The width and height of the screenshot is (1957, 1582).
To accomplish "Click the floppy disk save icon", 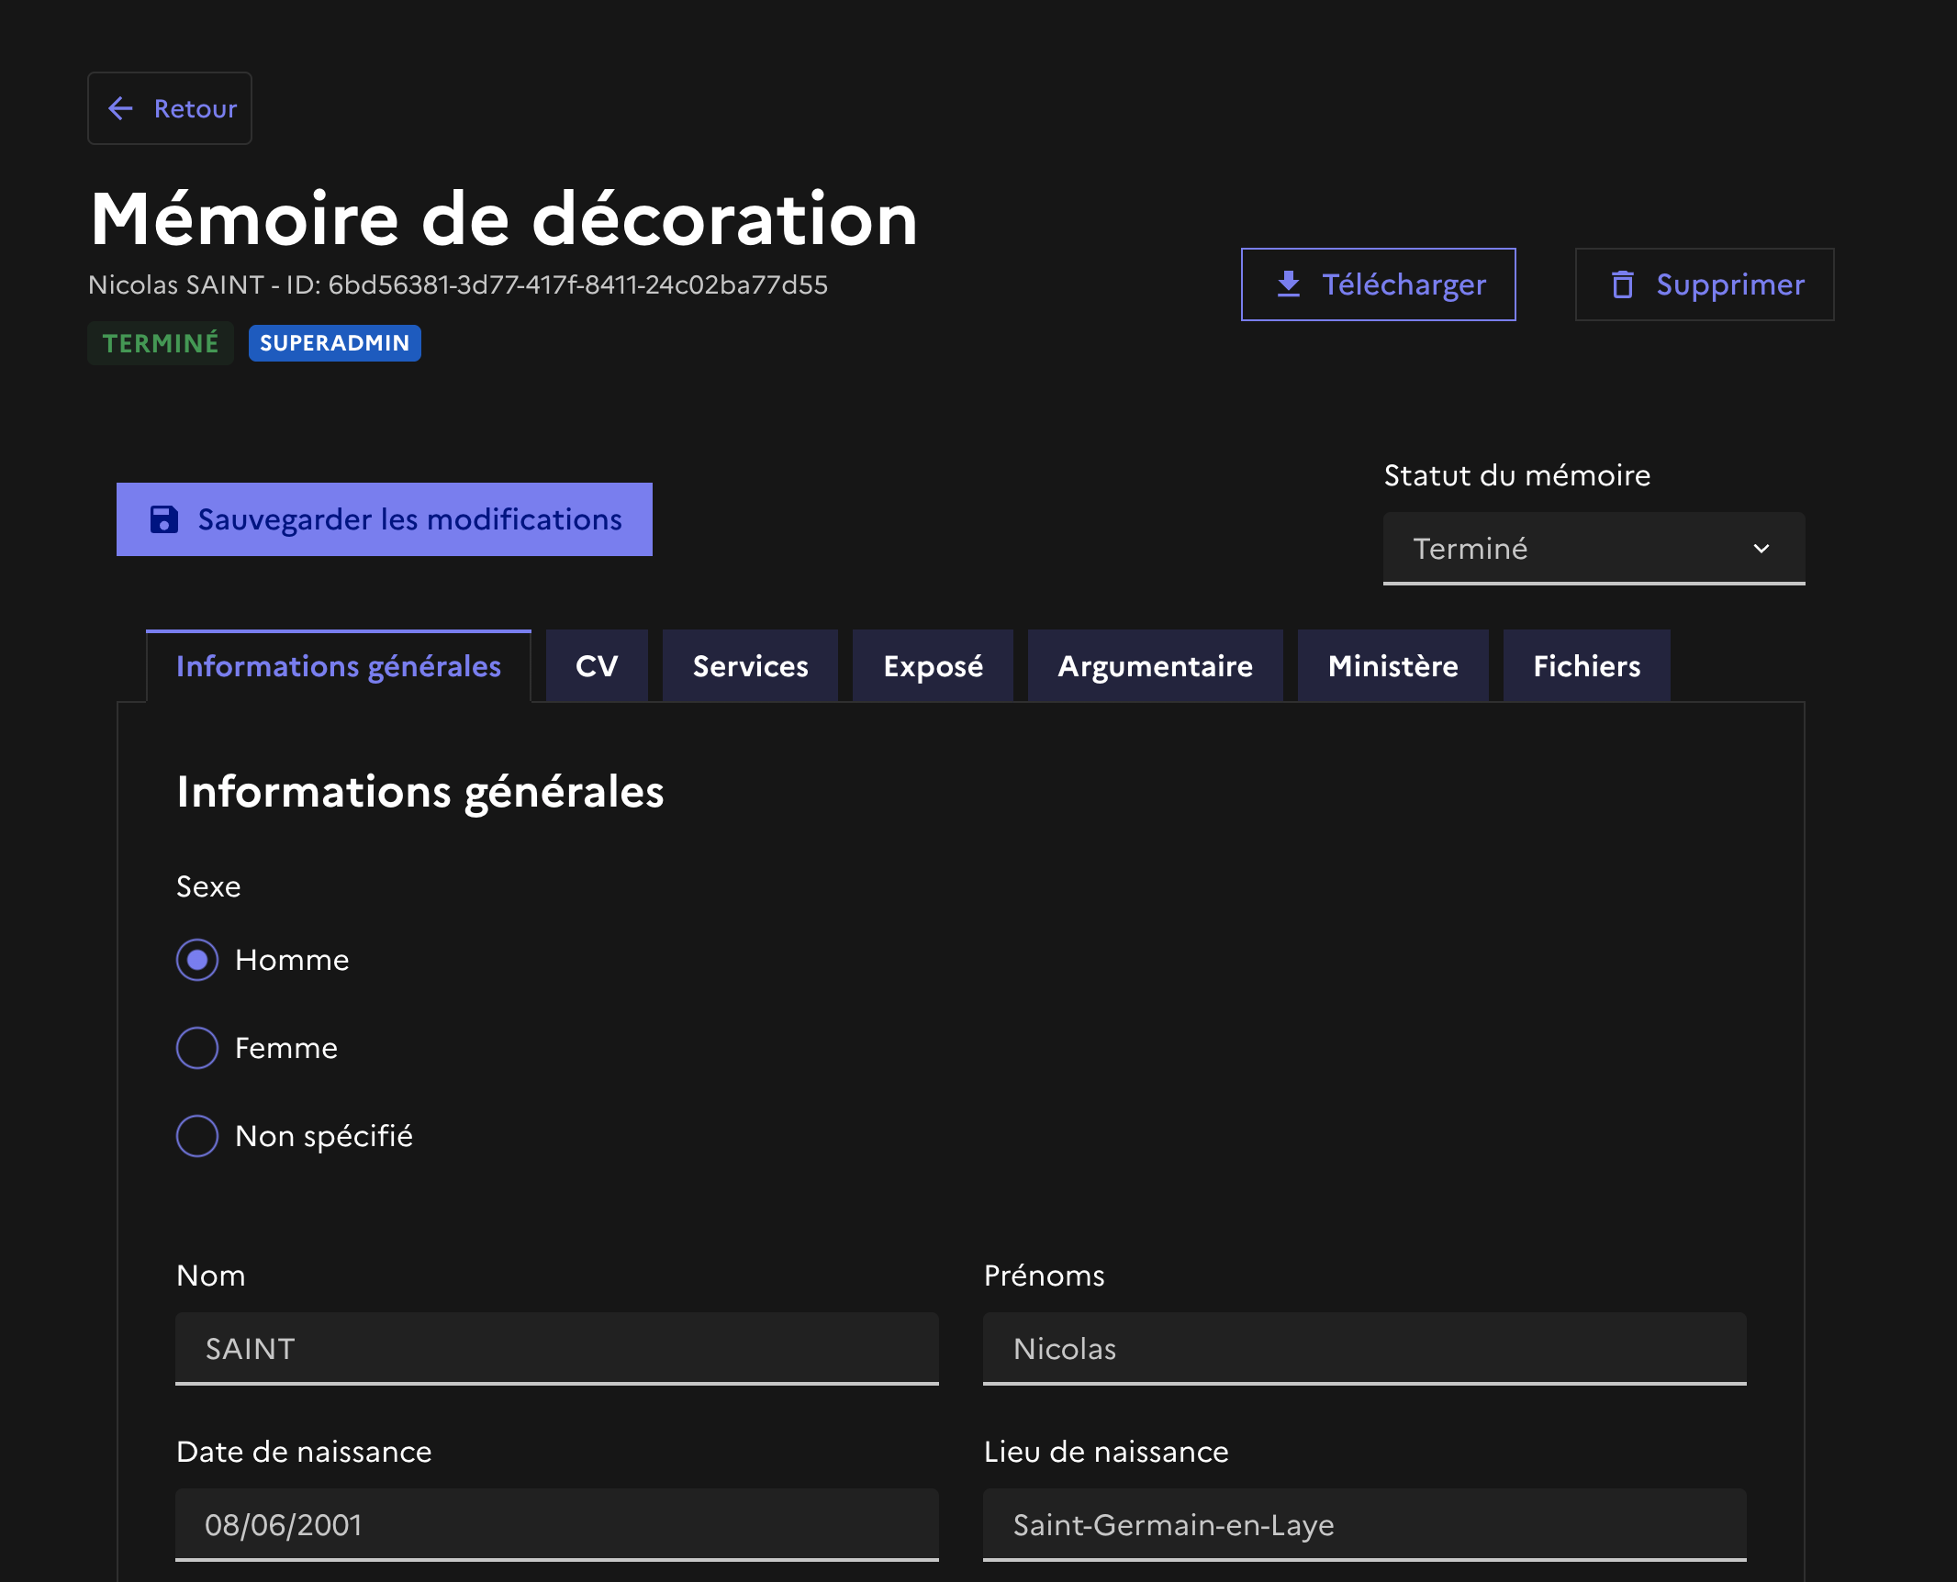I will point(164,519).
